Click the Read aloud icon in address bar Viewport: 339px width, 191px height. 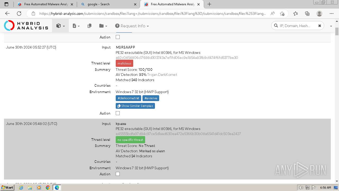coord(273,14)
